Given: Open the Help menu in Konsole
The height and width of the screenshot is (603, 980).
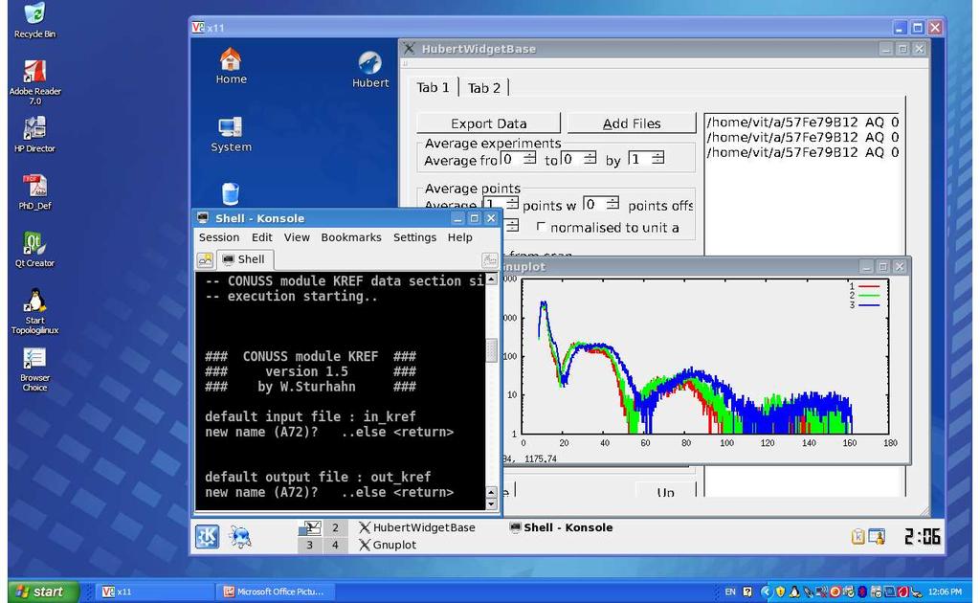Looking at the screenshot, I should click(x=460, y=237).
